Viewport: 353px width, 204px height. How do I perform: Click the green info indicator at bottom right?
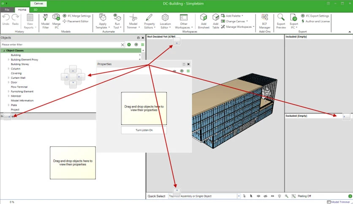[x=350, y=196]
